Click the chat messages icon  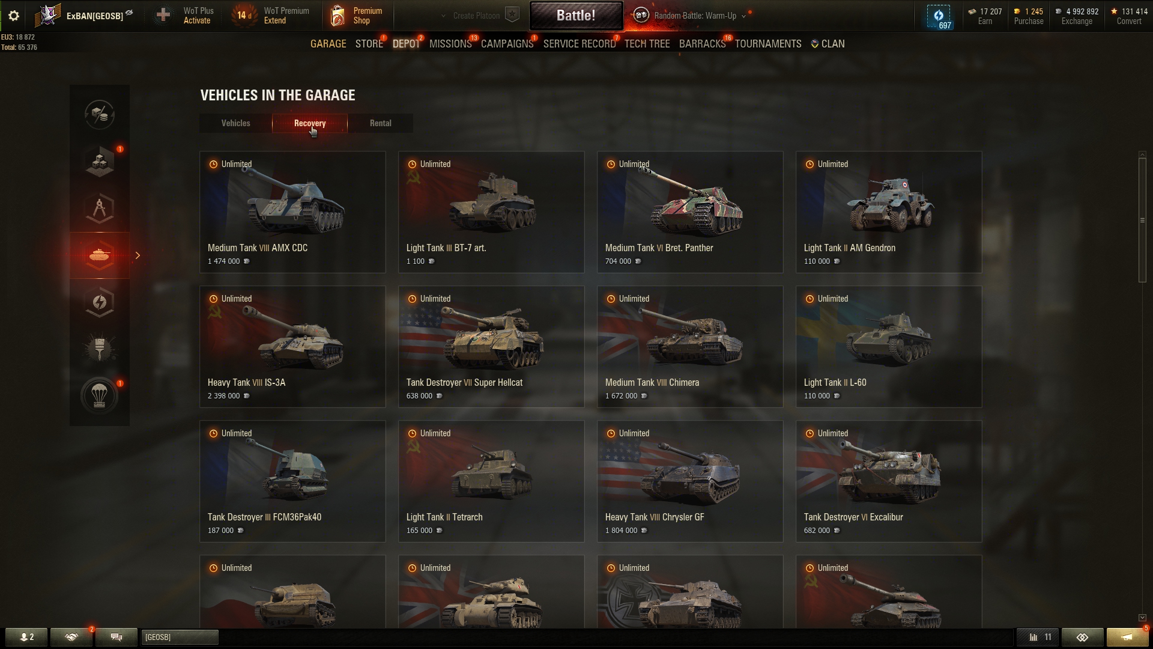coord(117,637)
